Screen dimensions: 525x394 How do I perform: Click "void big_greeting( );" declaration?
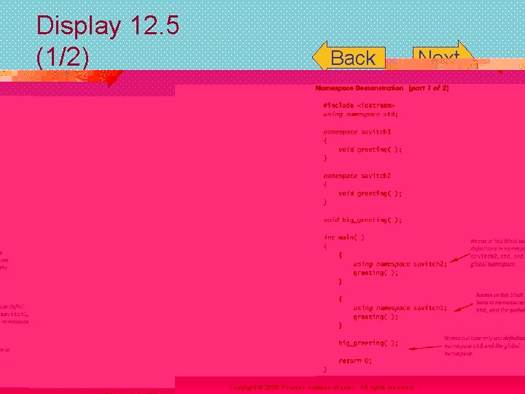pos(362,220)
